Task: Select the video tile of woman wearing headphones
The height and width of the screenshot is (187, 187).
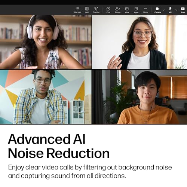Action: [x=46, y=42]
